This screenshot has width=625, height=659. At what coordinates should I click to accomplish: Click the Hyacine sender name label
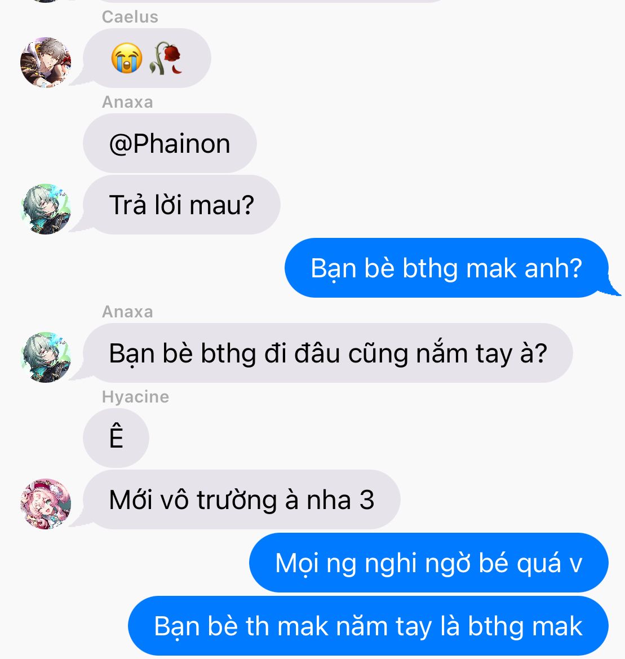click(x=135, y=397)
